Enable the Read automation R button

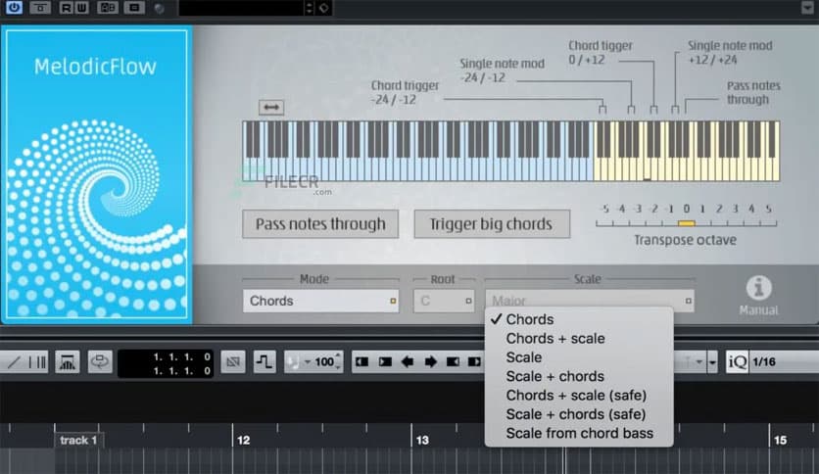[x=66, y=7]
